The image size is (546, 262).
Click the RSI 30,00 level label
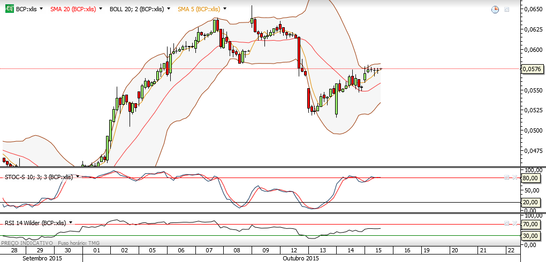click(x=531, y=236)
